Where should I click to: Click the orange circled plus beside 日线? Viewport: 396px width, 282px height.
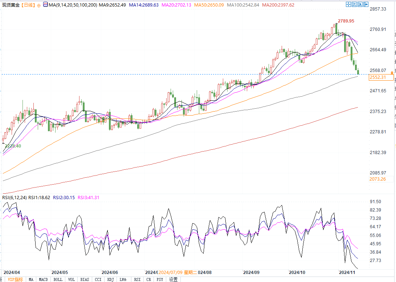(x=38, y=5)
